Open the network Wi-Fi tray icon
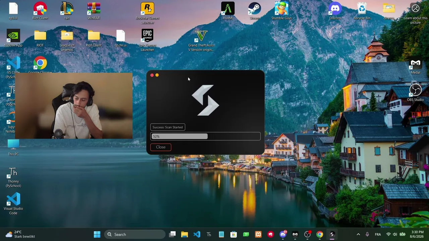Screen dimensions: 429x241 [388, 234]
